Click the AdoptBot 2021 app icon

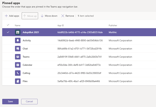click(x=18, y=32)
